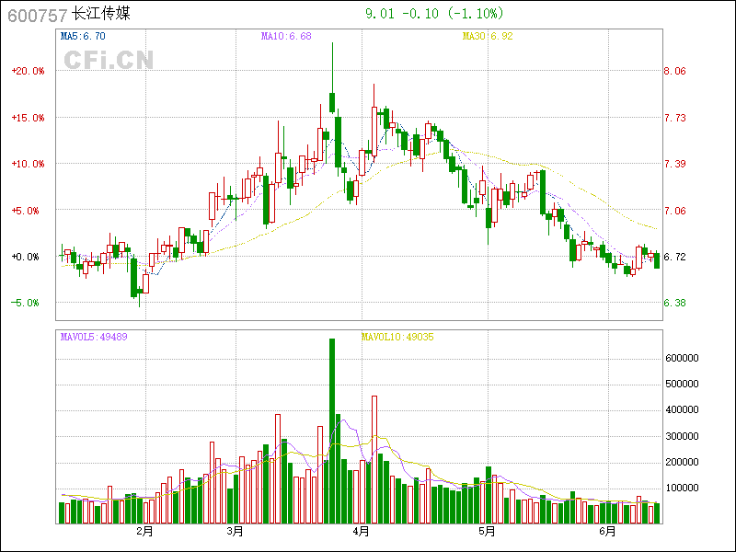This screenshot has width=736, height=552.
Task: Click the MAVOL10:49035 volume indicator
Action: (397, 337)
